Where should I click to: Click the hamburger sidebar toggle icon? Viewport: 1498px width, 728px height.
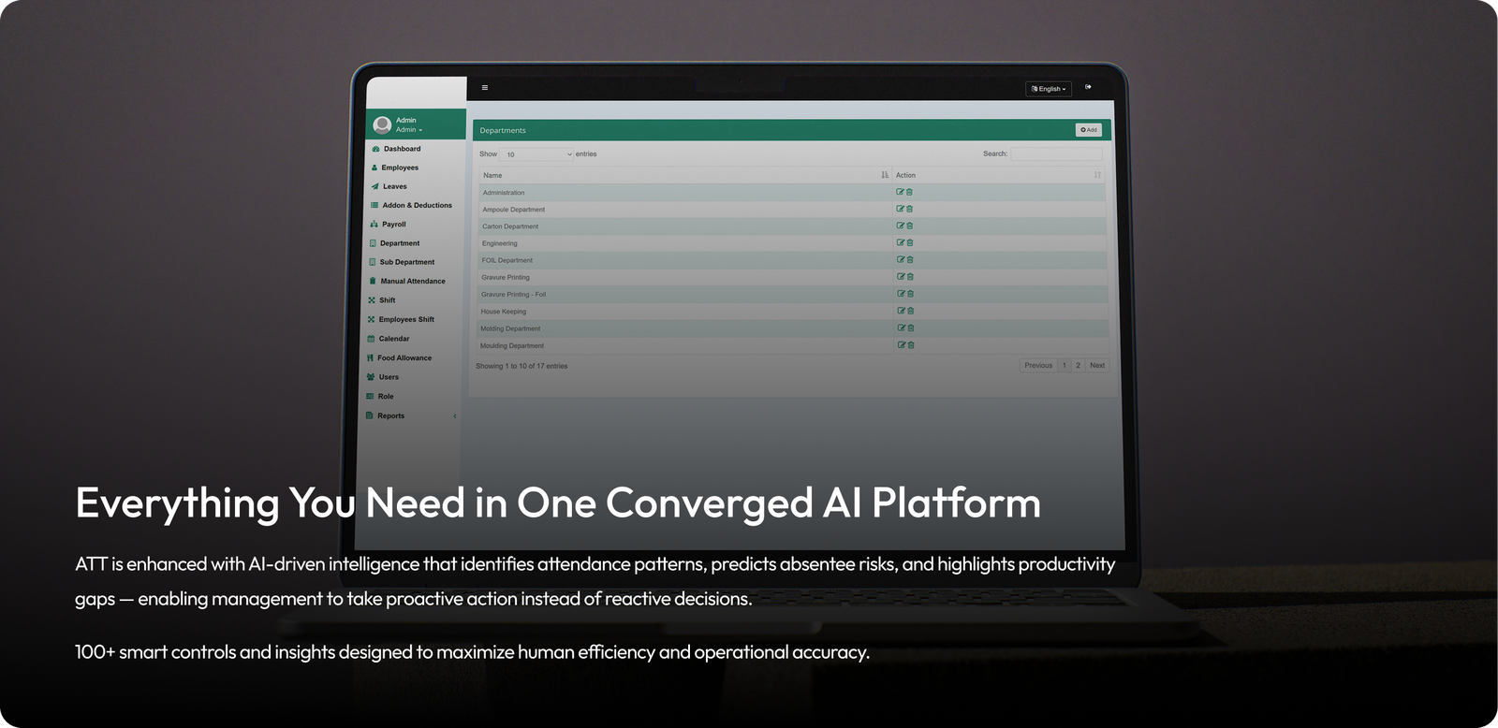click(484, 88)
